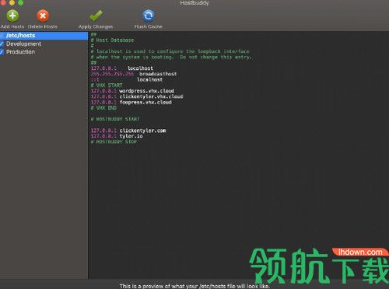
Task: Click the '# HOSTBUDDY START' comment
Action: [x=115, y=119]
